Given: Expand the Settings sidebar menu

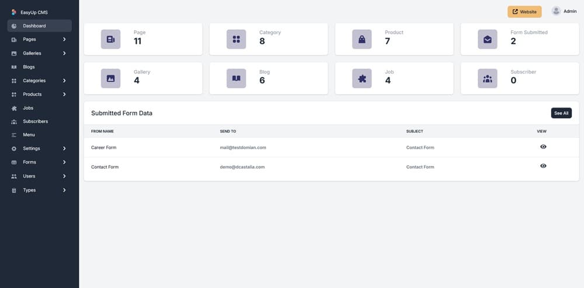Looking at the screenshot, I should [39, 148].
